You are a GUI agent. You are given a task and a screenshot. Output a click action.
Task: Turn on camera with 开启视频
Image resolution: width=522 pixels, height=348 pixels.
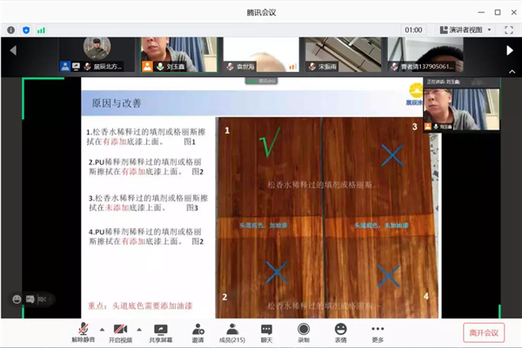[121, 332]
